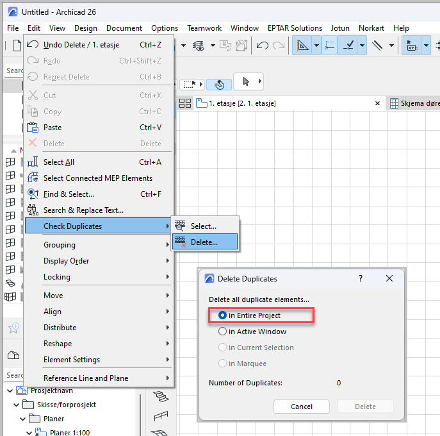Click the home story icon in left panel
This screenshot has height=436, width=440.
(x=13, y=355)
